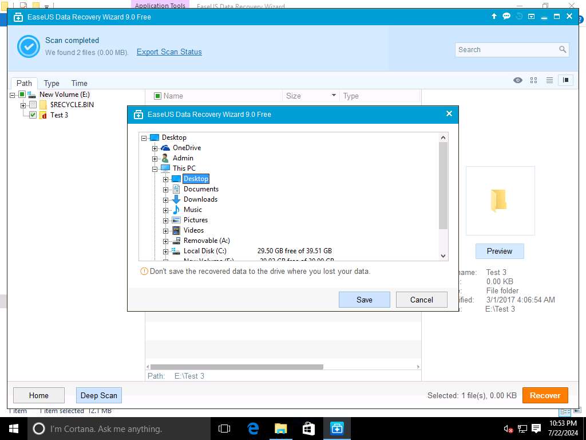Open Microsoft Edge from the taskbar
The image size is (586, 440).
253,429
